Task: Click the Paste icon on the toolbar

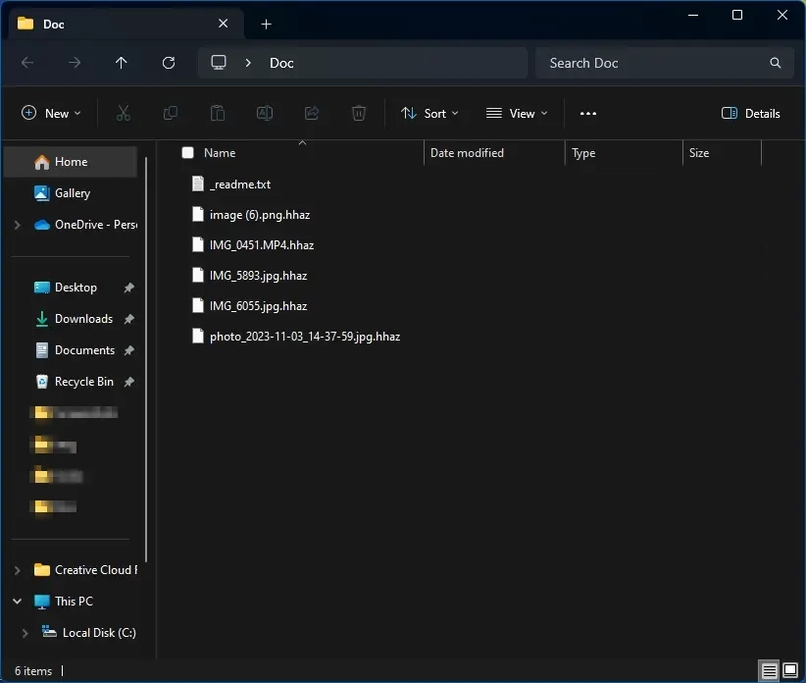Action: [x=218, y=113]
